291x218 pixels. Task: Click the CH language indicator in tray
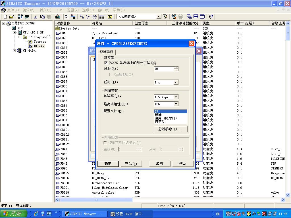[x=218, y=214]
